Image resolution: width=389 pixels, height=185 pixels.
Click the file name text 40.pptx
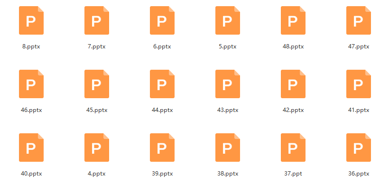coord(31,174)
